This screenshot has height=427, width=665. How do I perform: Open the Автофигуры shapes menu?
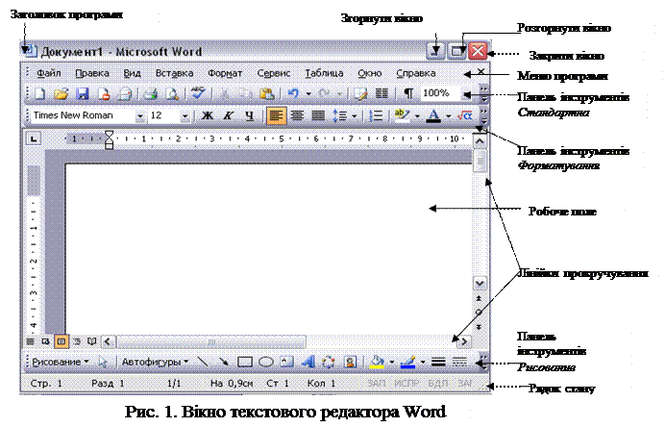pos(156,362)
